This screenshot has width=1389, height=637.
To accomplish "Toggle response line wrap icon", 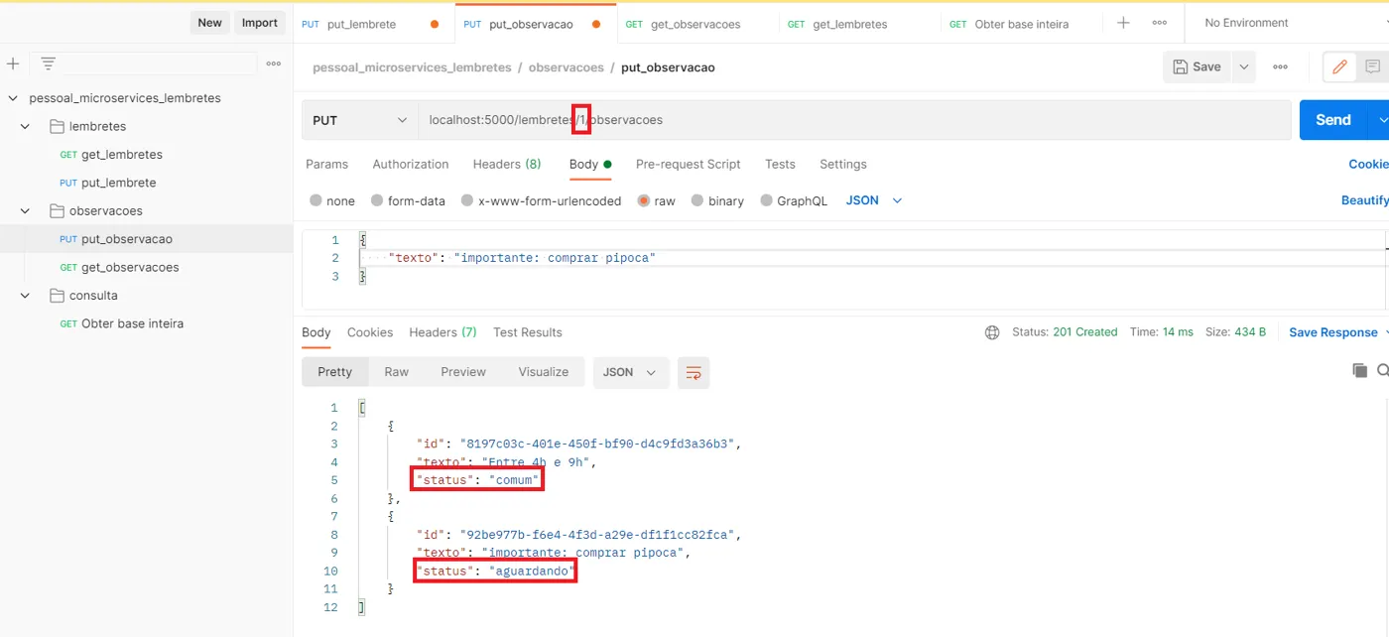I will point(694,372).
